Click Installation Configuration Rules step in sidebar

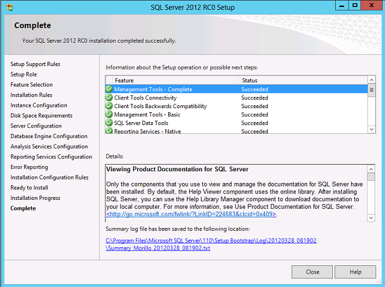49,177
